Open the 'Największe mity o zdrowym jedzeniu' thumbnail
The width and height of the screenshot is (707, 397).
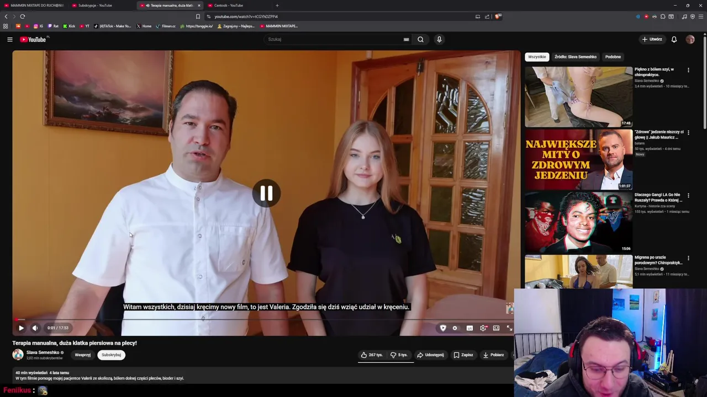(578, 159)
